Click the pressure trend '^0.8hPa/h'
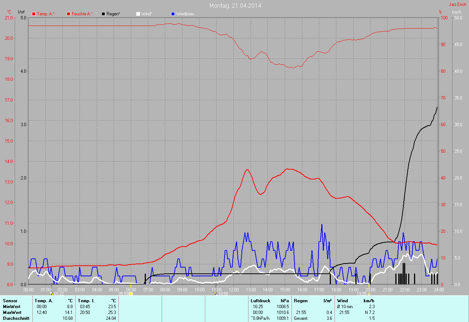Screen dimensions: 469x322 260,318
